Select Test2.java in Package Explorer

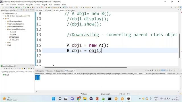(15, 40)
